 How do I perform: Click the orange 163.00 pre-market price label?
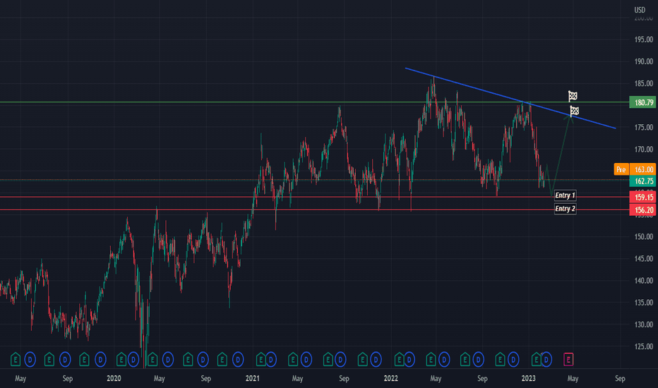642,169
